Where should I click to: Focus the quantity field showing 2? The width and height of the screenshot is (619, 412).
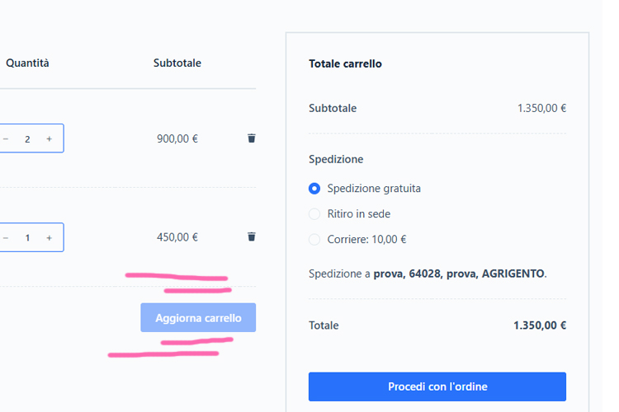(x=27, y=138)
